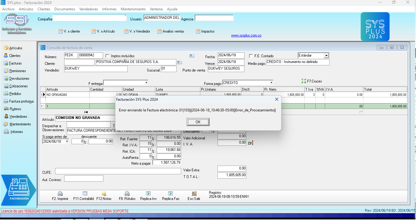Click the Ret. ICA amount 19,861.66

click(169, 150)
